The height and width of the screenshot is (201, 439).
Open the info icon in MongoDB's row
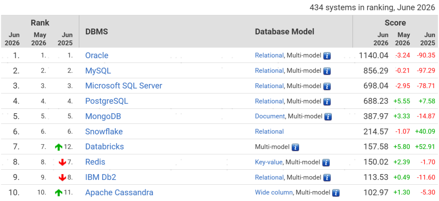point(328,117)
